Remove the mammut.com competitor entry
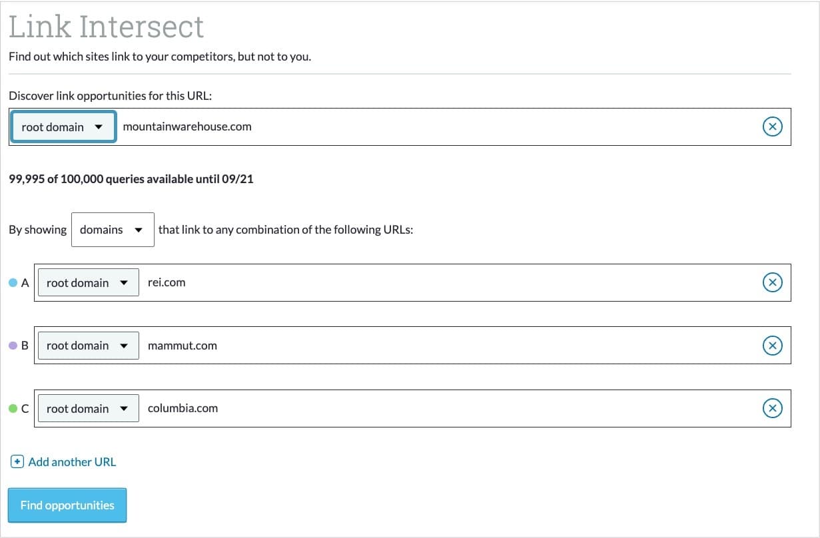Viewport: 820px width, 538px height. [772, 345]
